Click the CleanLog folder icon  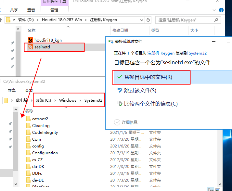28,125
